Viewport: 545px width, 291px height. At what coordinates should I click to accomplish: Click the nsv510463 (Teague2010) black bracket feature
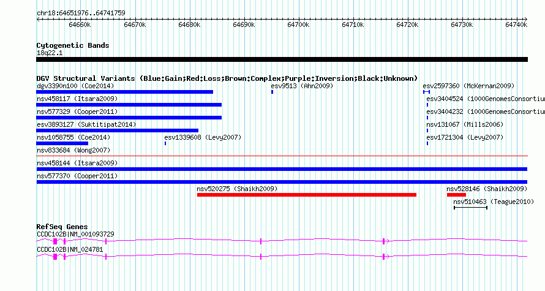click(471, 208)
